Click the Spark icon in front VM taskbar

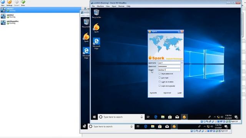pos(184,117)
